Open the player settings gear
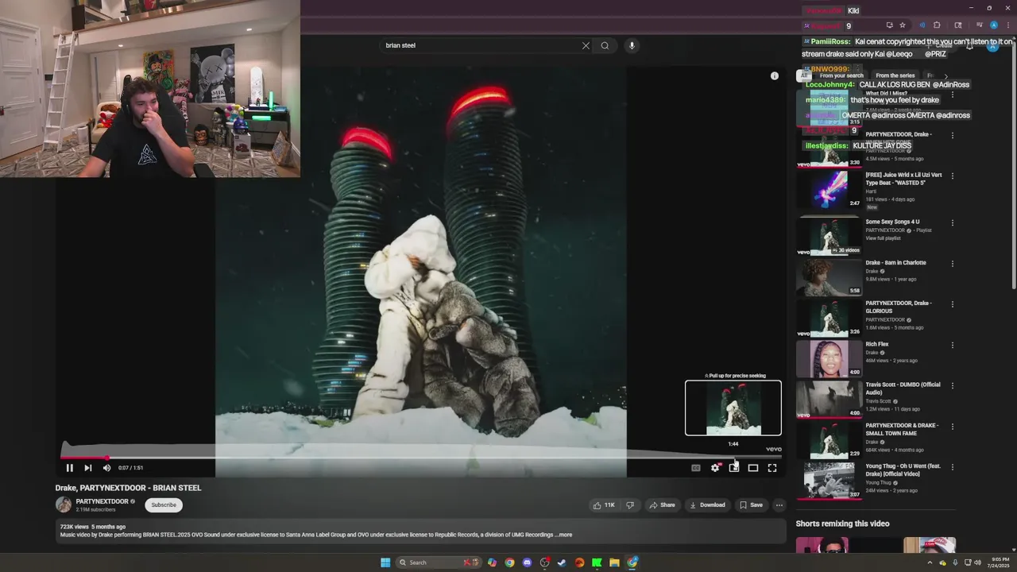This screenshot has width=1017, height=572. (x=715, y=468)
